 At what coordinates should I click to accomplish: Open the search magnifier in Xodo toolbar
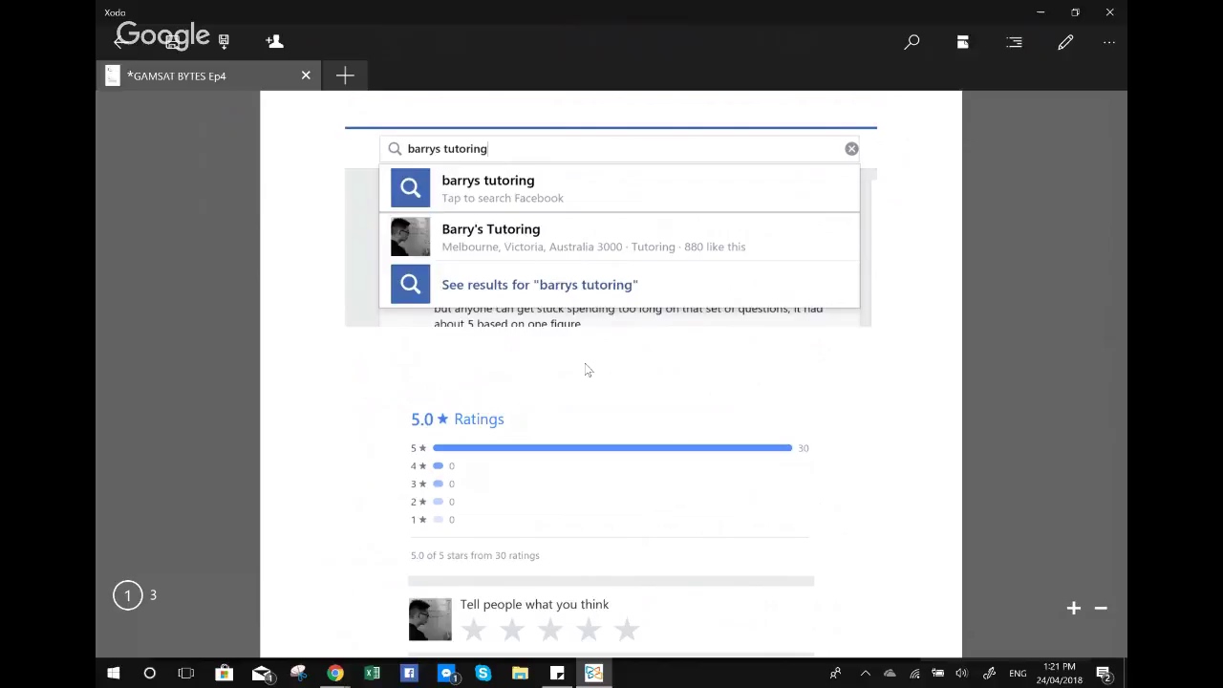[912, 42]
